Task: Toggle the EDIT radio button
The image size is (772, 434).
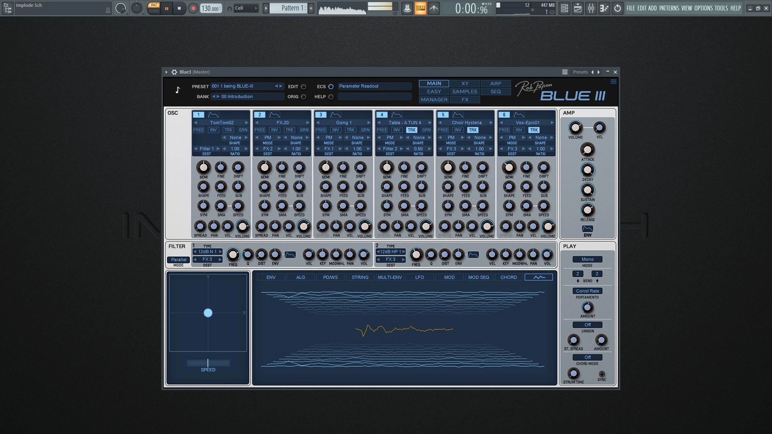Action: coord(304,86)
